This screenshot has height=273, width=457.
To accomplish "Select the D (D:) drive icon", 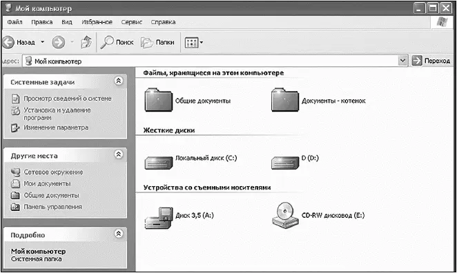I will (285, 163).
